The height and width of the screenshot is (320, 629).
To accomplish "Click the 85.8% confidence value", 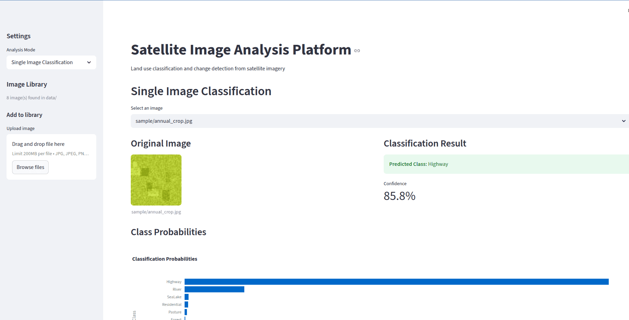I will (399, 196).
